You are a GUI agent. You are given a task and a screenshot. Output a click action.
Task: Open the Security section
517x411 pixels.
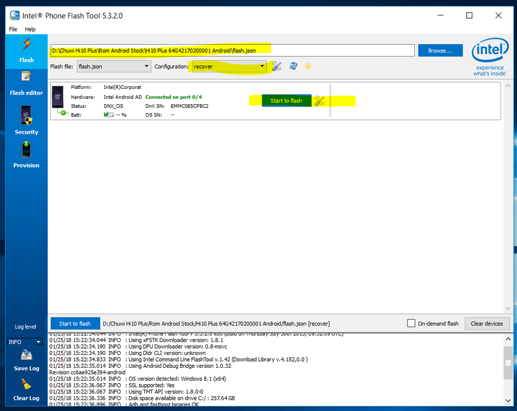[26, 120]
